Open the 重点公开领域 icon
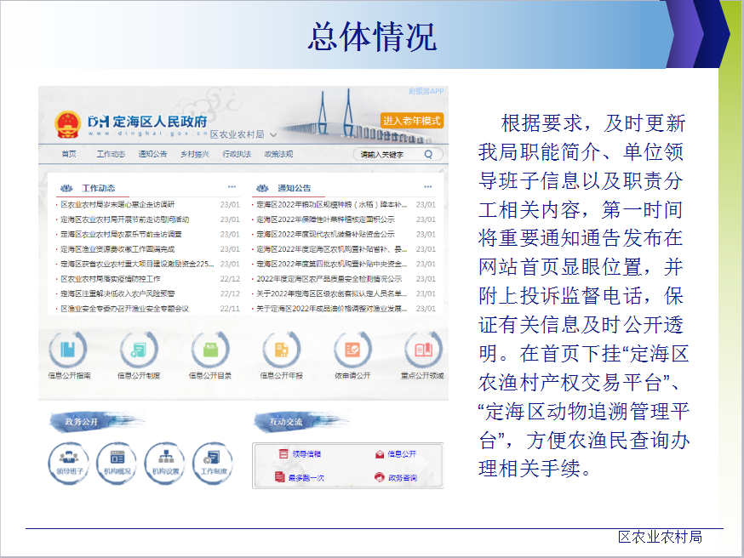Screen dimensions: 744x558 tap(423, 350)
